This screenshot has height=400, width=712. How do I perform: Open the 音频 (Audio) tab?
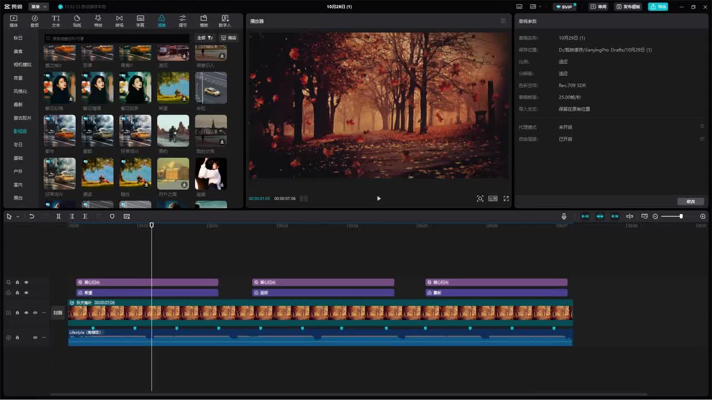34,21
